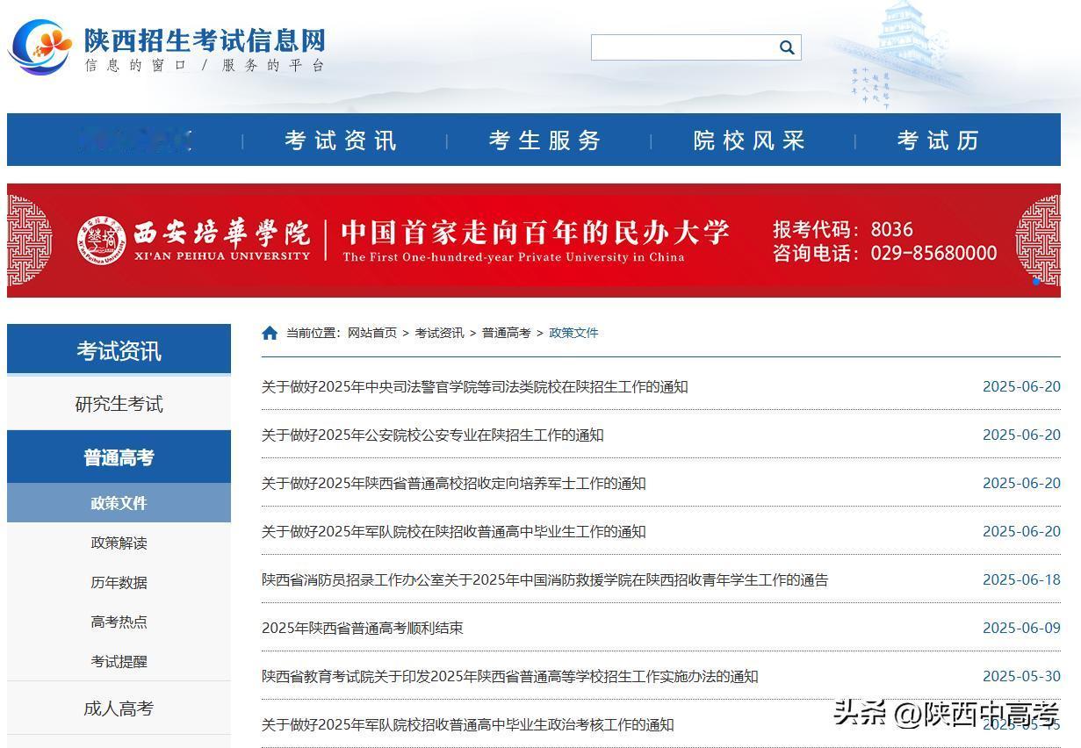This screenshot has width=1081, height=748.
Task: Open the 考生服务 navigation menu
Action: 544,140
